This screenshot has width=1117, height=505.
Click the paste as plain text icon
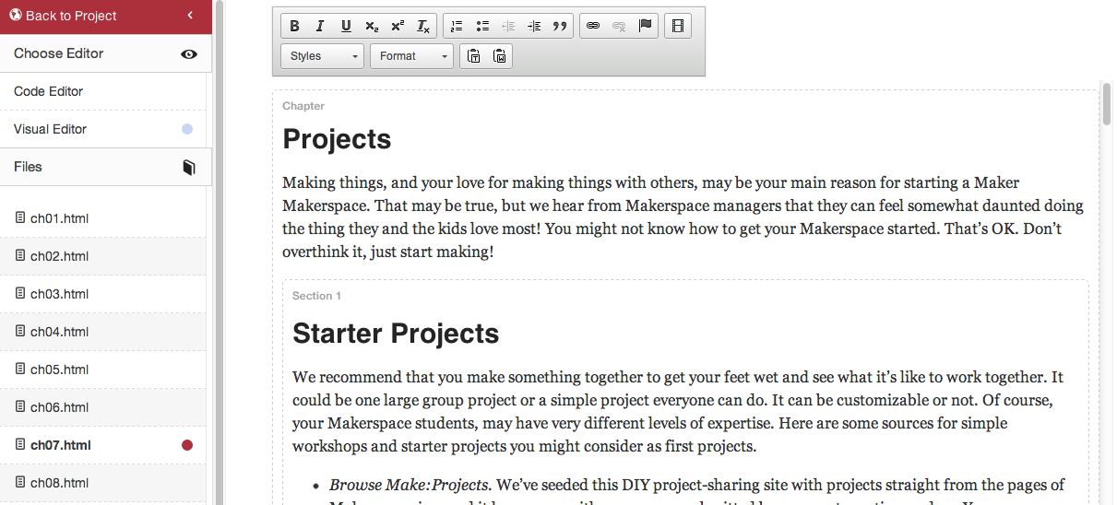(473, 56)
